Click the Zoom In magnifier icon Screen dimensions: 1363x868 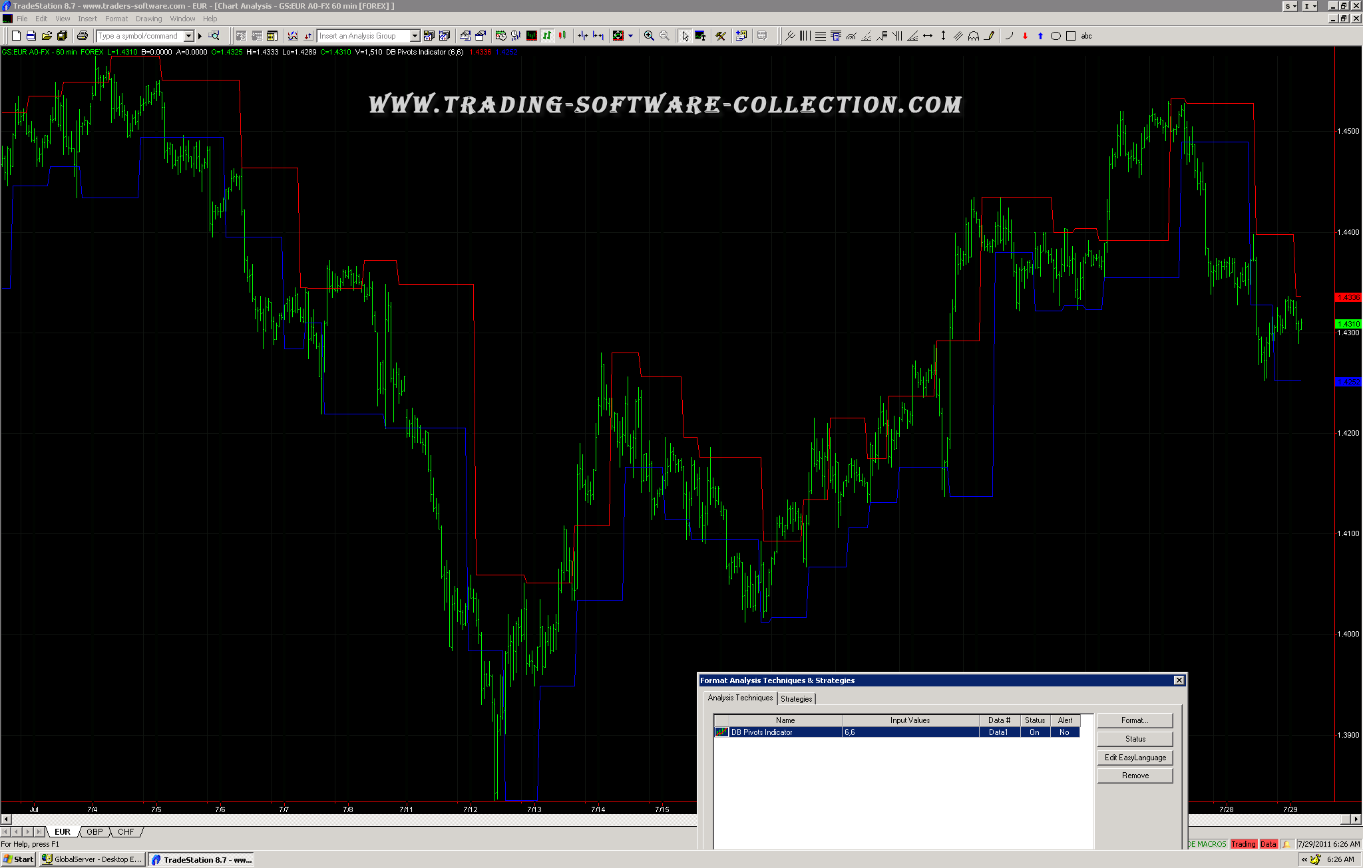tap(649, 36)
